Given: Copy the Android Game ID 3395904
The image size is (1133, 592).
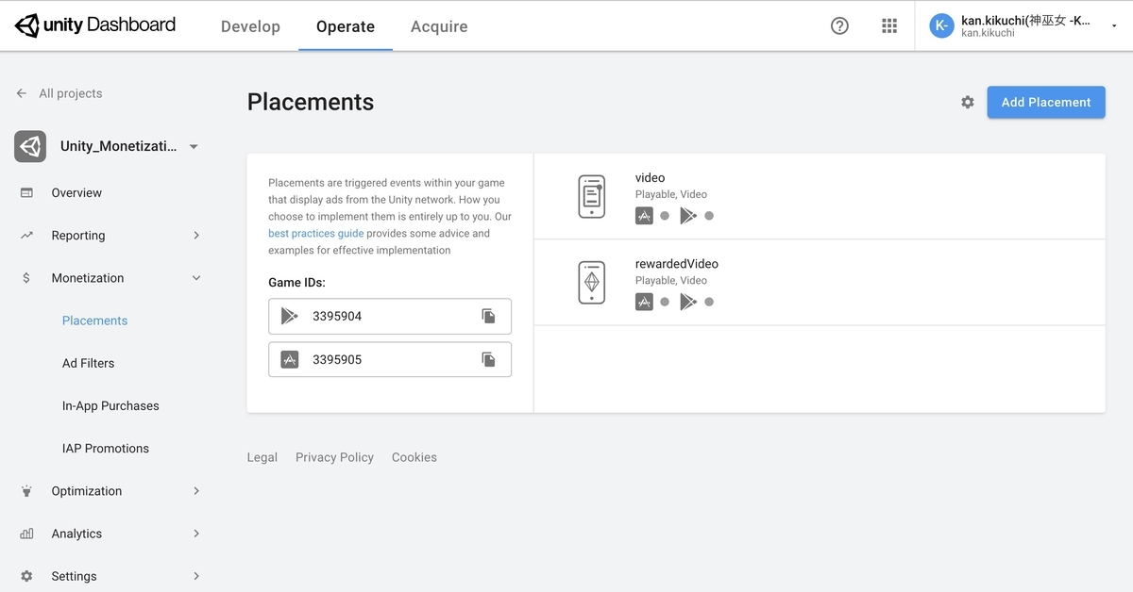Looking at the screenshot, I should (x=488, y=316).
